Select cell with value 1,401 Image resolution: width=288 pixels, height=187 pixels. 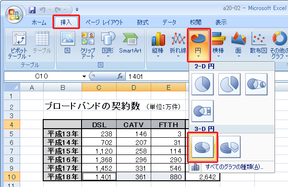99,177
